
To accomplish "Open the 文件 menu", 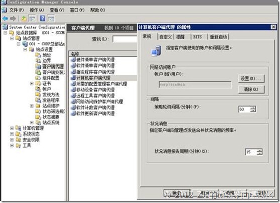I will pyautogui.click(x=17, y=10).
